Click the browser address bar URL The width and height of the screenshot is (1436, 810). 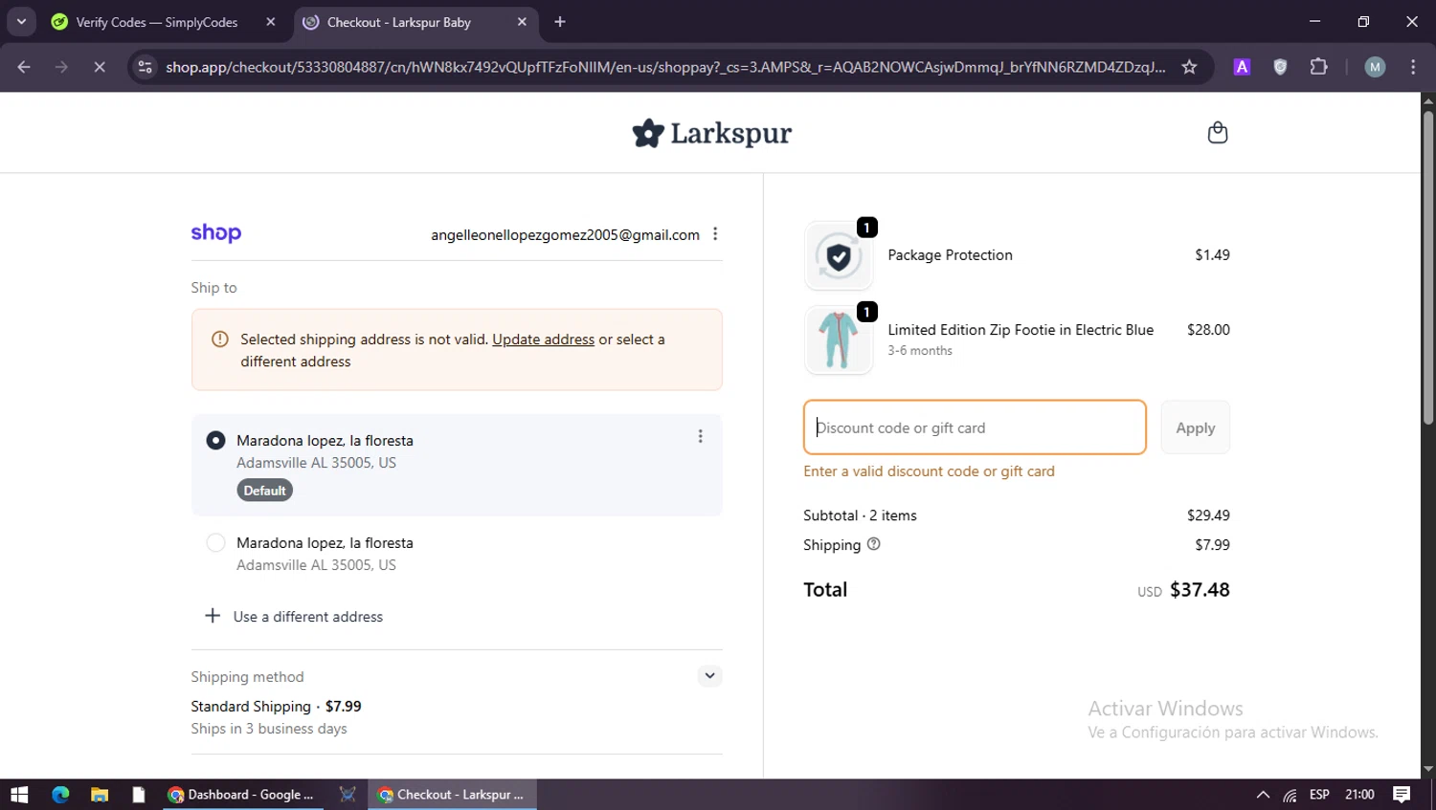click(x=665, y=67)
